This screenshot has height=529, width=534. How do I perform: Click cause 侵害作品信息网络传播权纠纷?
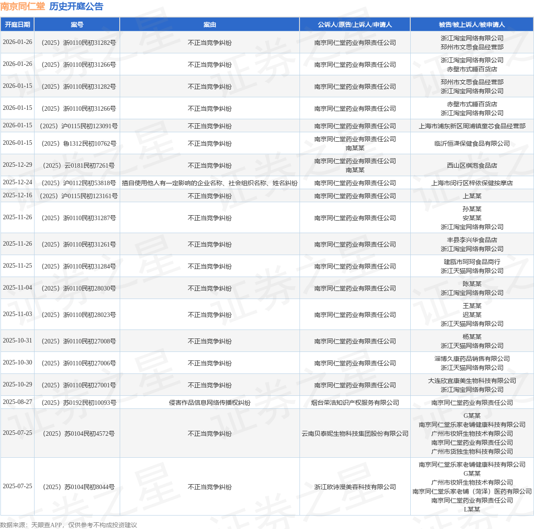coord(209,403)
